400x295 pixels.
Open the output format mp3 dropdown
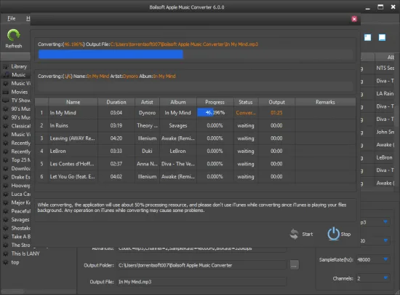point(385,221)
